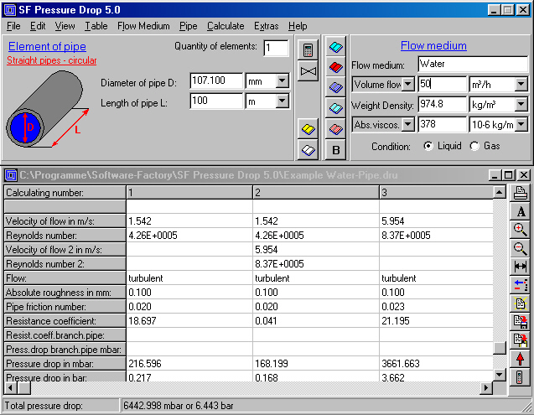
Task: Click the Quantity of elements field
Action: [x=276, y=48]
